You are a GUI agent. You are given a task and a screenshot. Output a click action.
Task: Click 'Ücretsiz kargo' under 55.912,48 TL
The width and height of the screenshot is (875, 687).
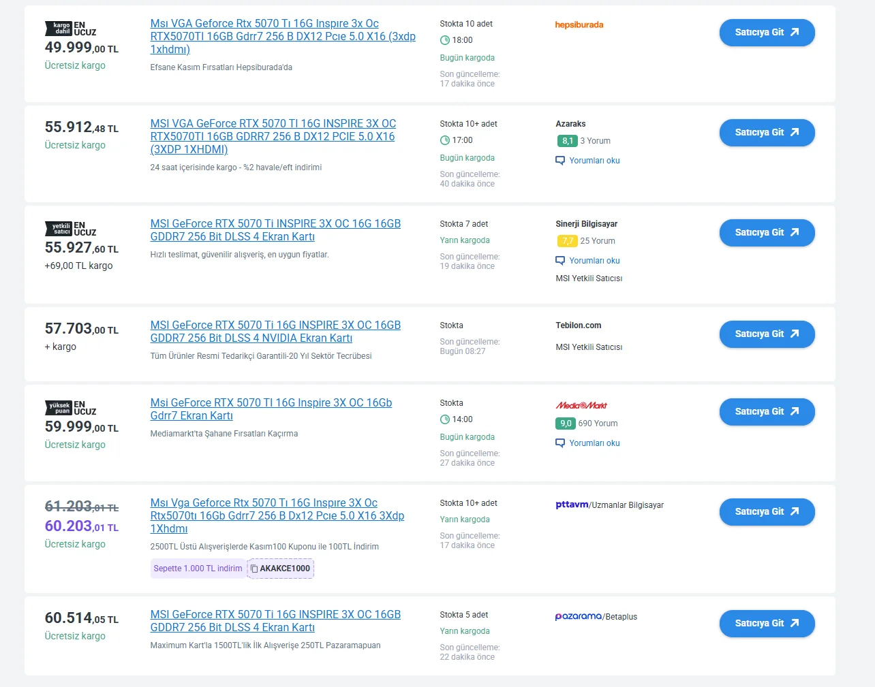pyautogui.click(x=75, y=146)
